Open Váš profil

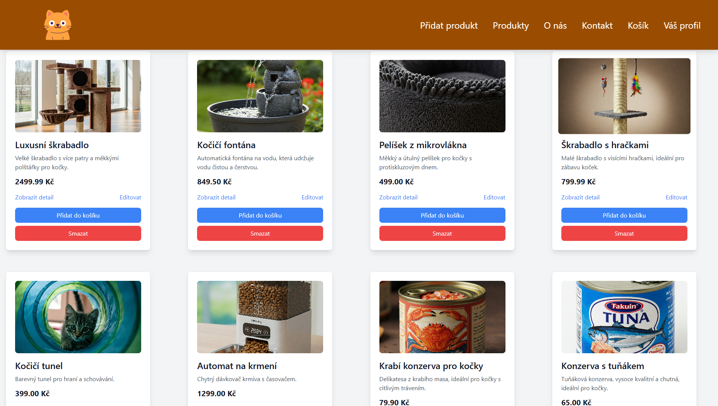tap(682, 26)
